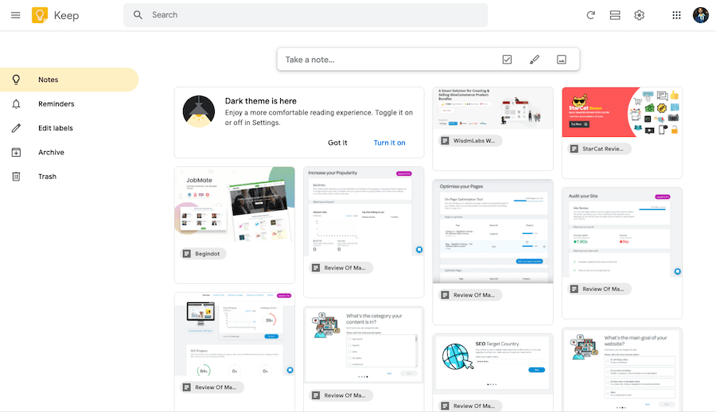The height and width of the screenshot is (412, 716).
Task: Click Review Of Ma... chip under Optimise your Pages
Action: point(470,296)
